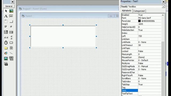Select the DirListBox folder tool
The height and width of the screenshot is (96, 171).
(6, 48)
